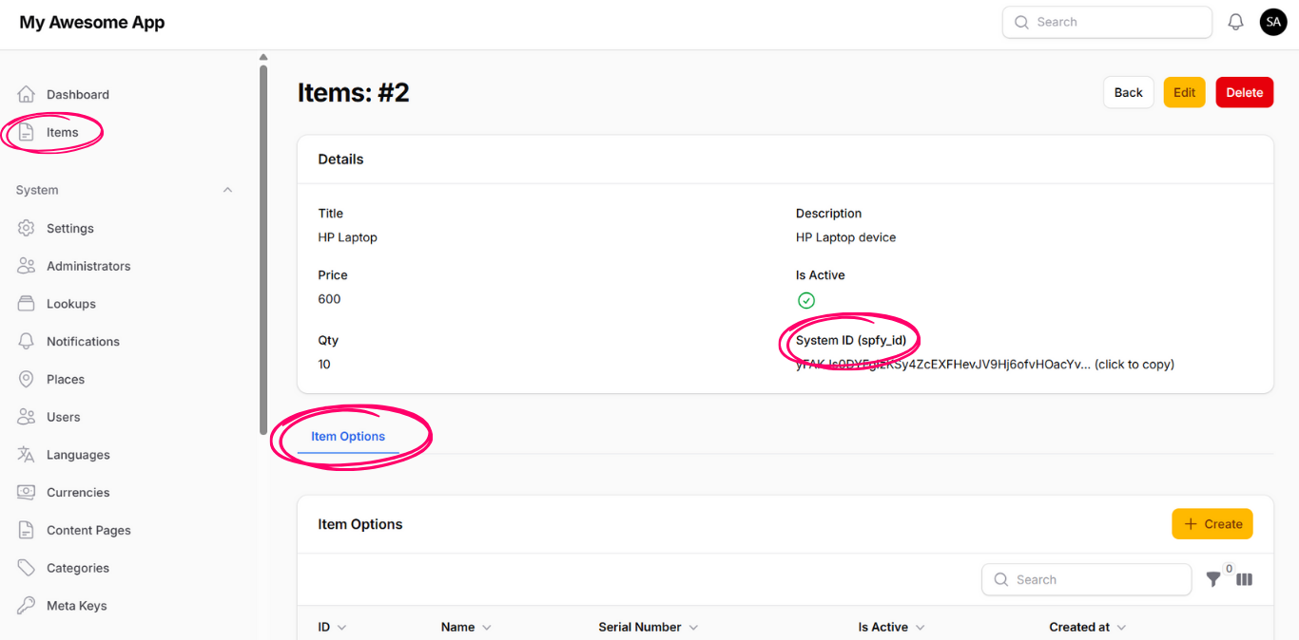This screenshot has width=1299, height=640.
Task: Click the Languages translate icon
Action: tap(27, 455)
